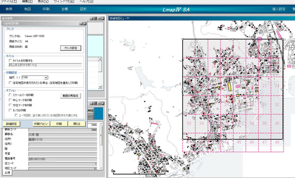
Task: Open the 表示(V) menu
Action: 43,2
